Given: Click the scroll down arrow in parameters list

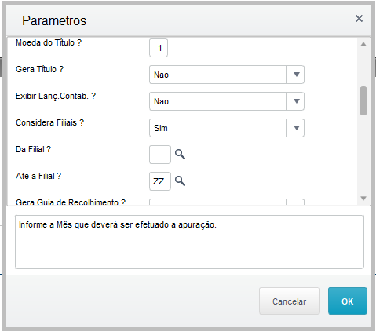Looking at the screenshot, I should point(363,199).
